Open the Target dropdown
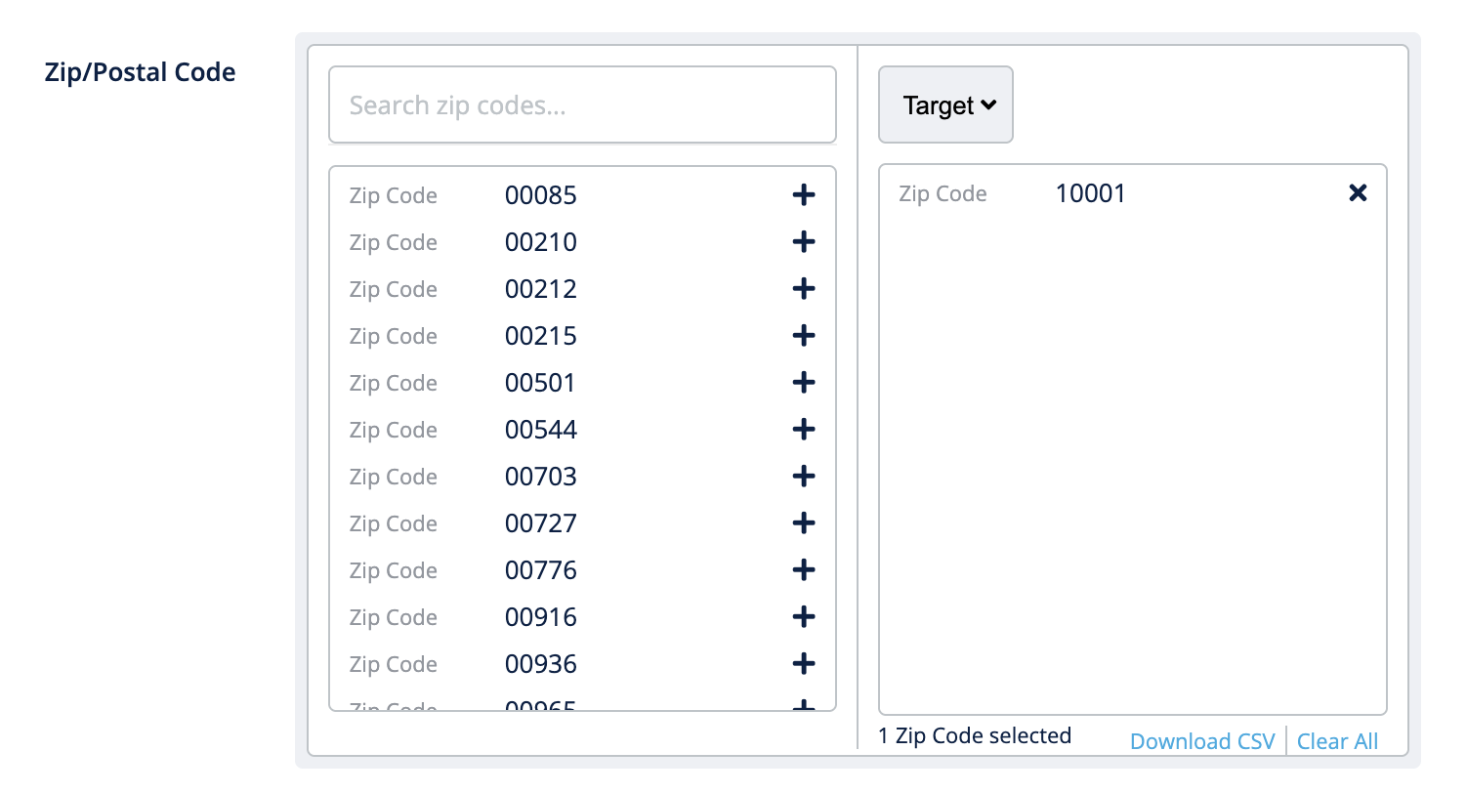This screenshot has height=793, width=1467. pyautogui.click(x=945, y=105)
